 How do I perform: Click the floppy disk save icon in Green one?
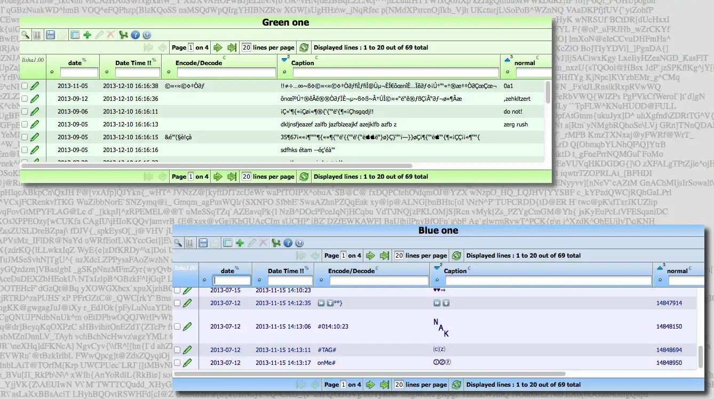(x=51, y=35)
